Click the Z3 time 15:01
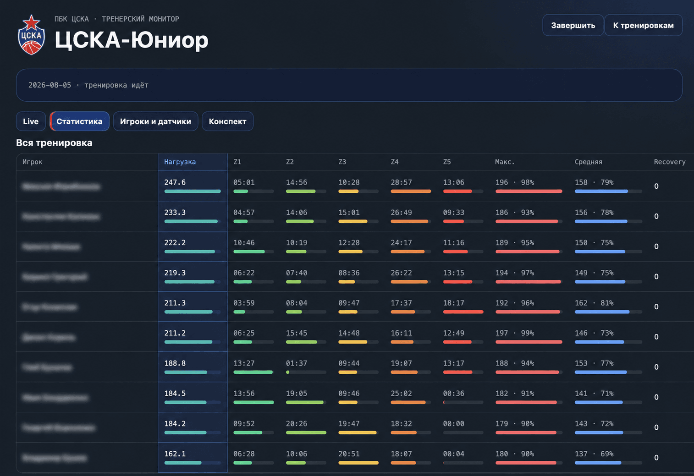This screenshot has width=694, height=476. 349,213
